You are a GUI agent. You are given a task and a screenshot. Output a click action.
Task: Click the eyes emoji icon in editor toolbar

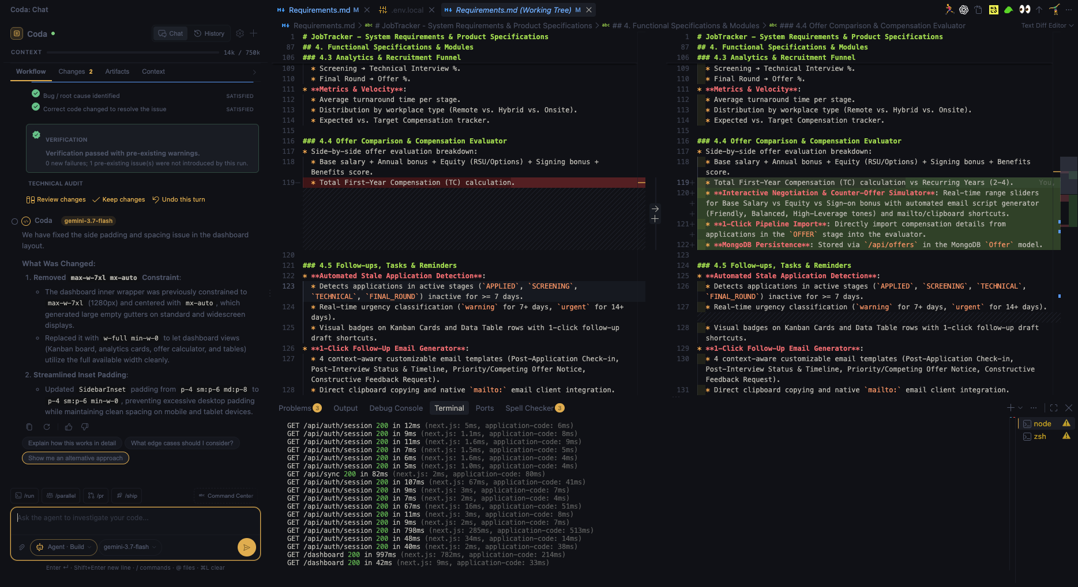[1024, 9]
